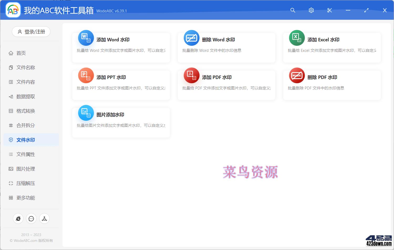The image size is (394, 250).
Task: Open the search icon in title bar
Action: [293, 10]
